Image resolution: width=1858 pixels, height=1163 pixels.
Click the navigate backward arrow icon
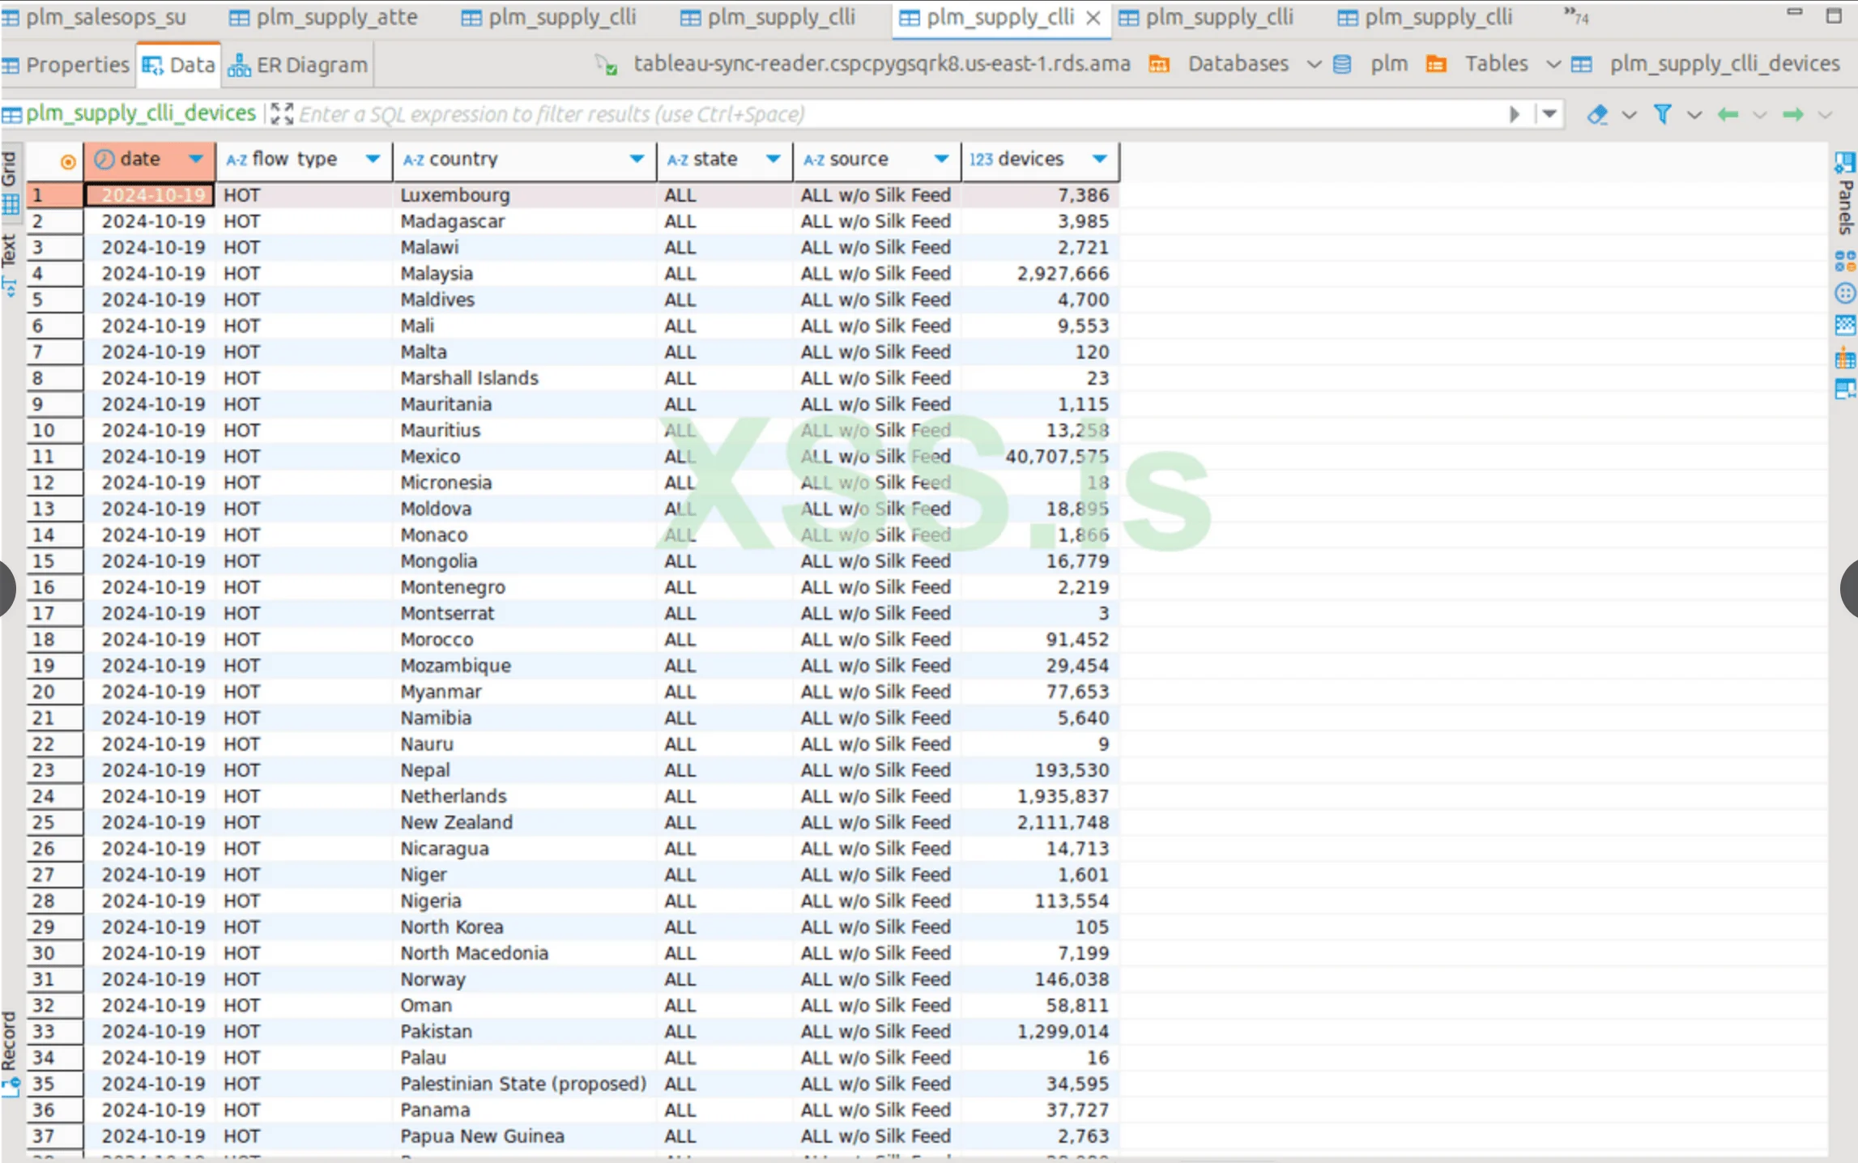1735,113
